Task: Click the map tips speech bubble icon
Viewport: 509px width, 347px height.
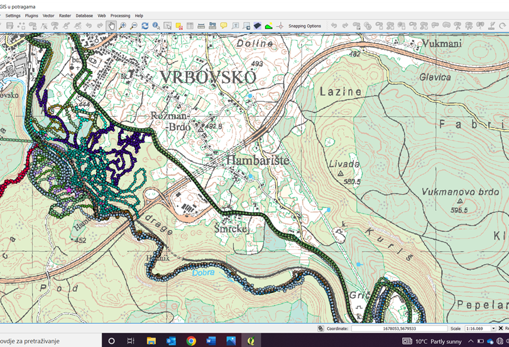Action: click(224, 26)
